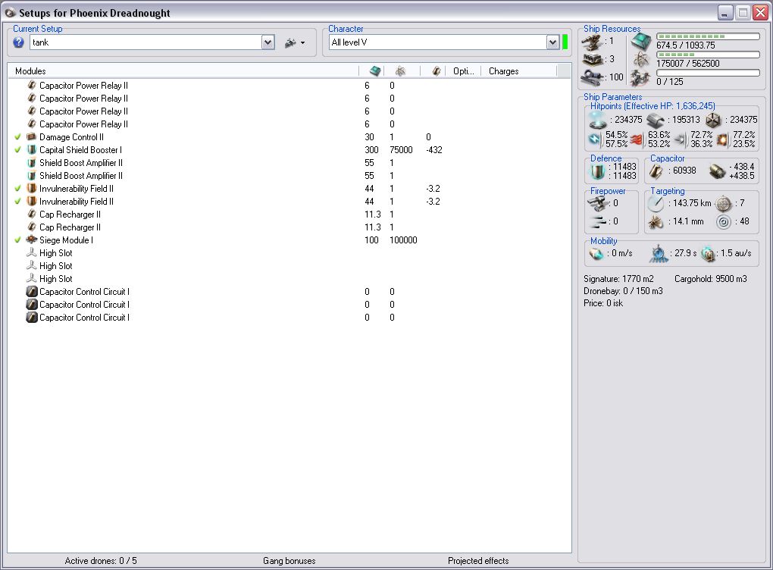
Task: Click the calibration bar 0 / 125
Action: click(708, 73)
